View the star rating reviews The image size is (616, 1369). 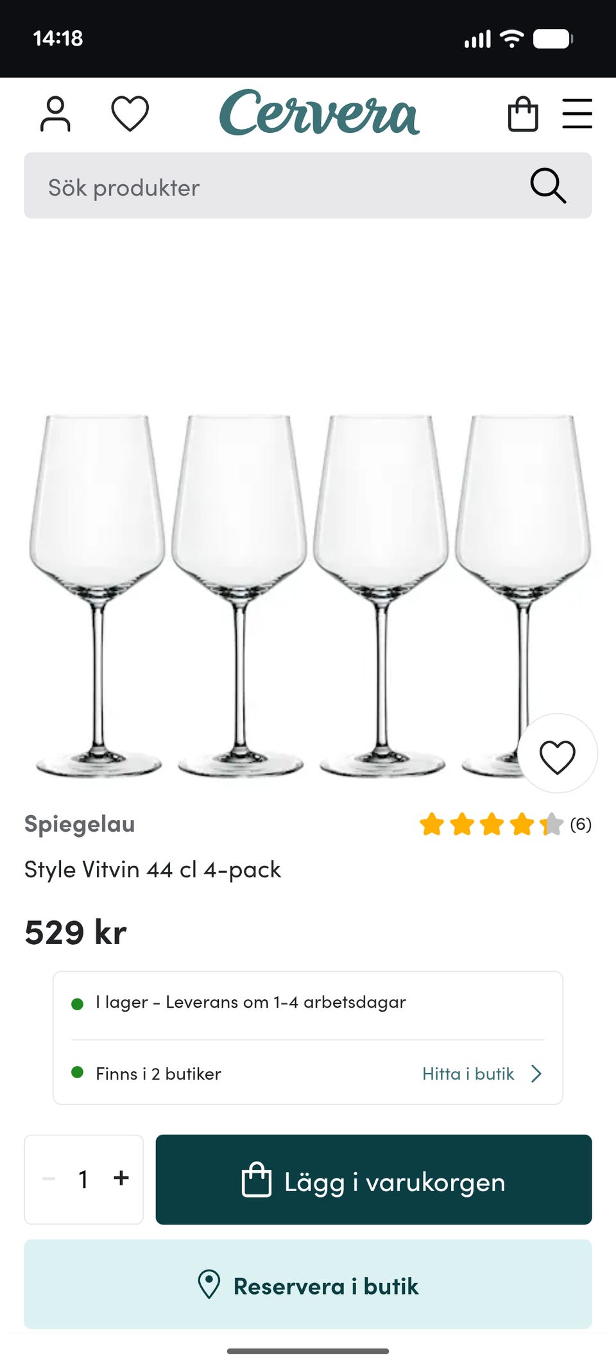pyautogui.click(x=491, y=824)
